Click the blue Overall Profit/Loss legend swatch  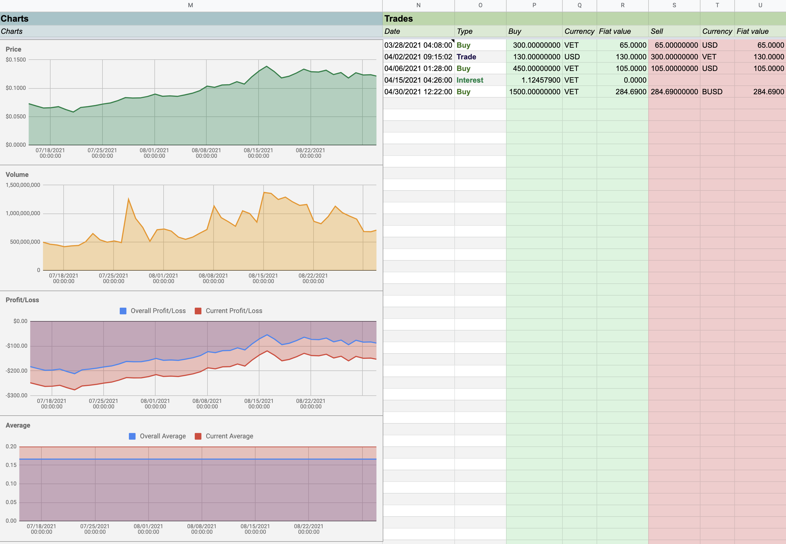(123, 311)
